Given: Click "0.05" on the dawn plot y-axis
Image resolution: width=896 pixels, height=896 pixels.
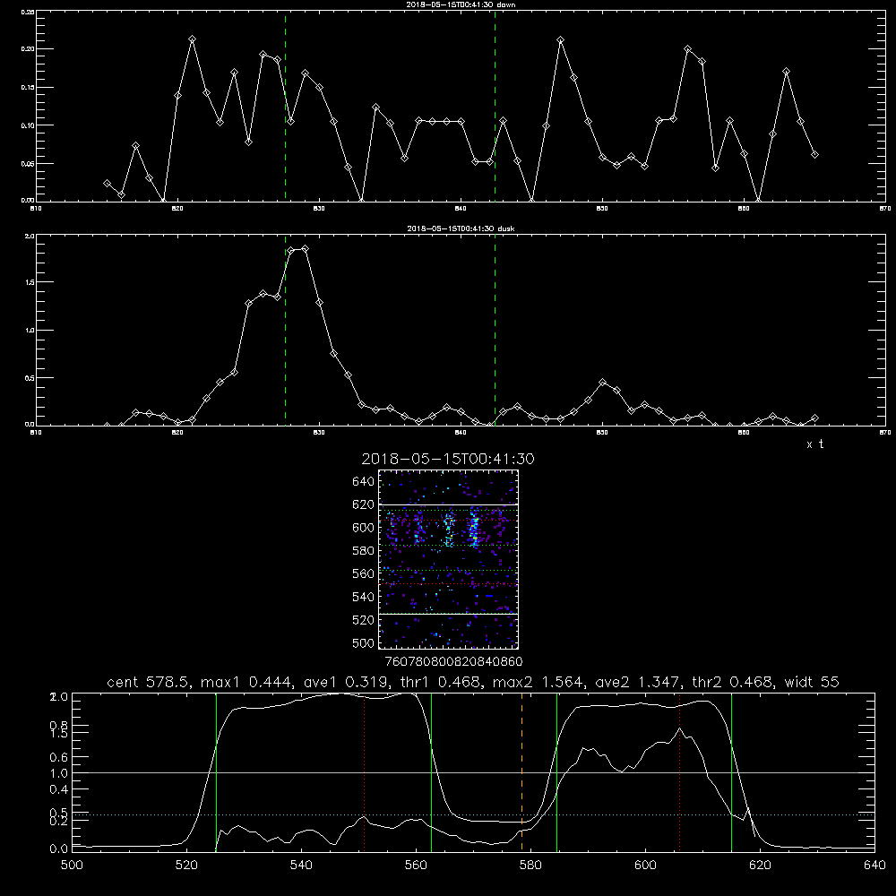Looking at the screenshot, I should pos(28,163).
